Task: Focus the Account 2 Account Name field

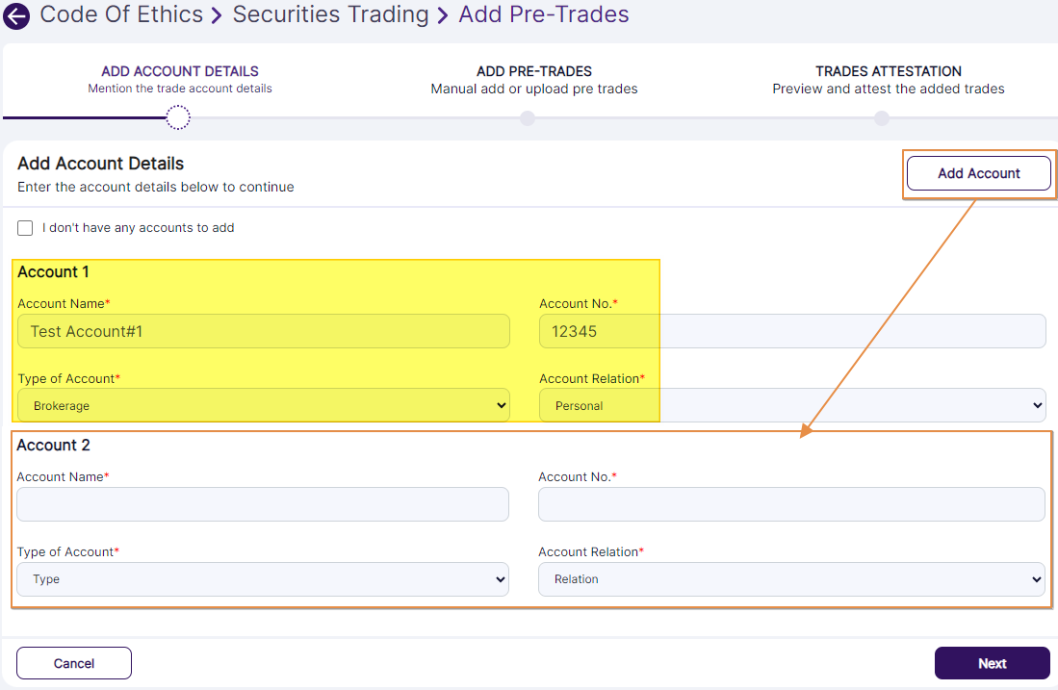Action: coord(263,504)
